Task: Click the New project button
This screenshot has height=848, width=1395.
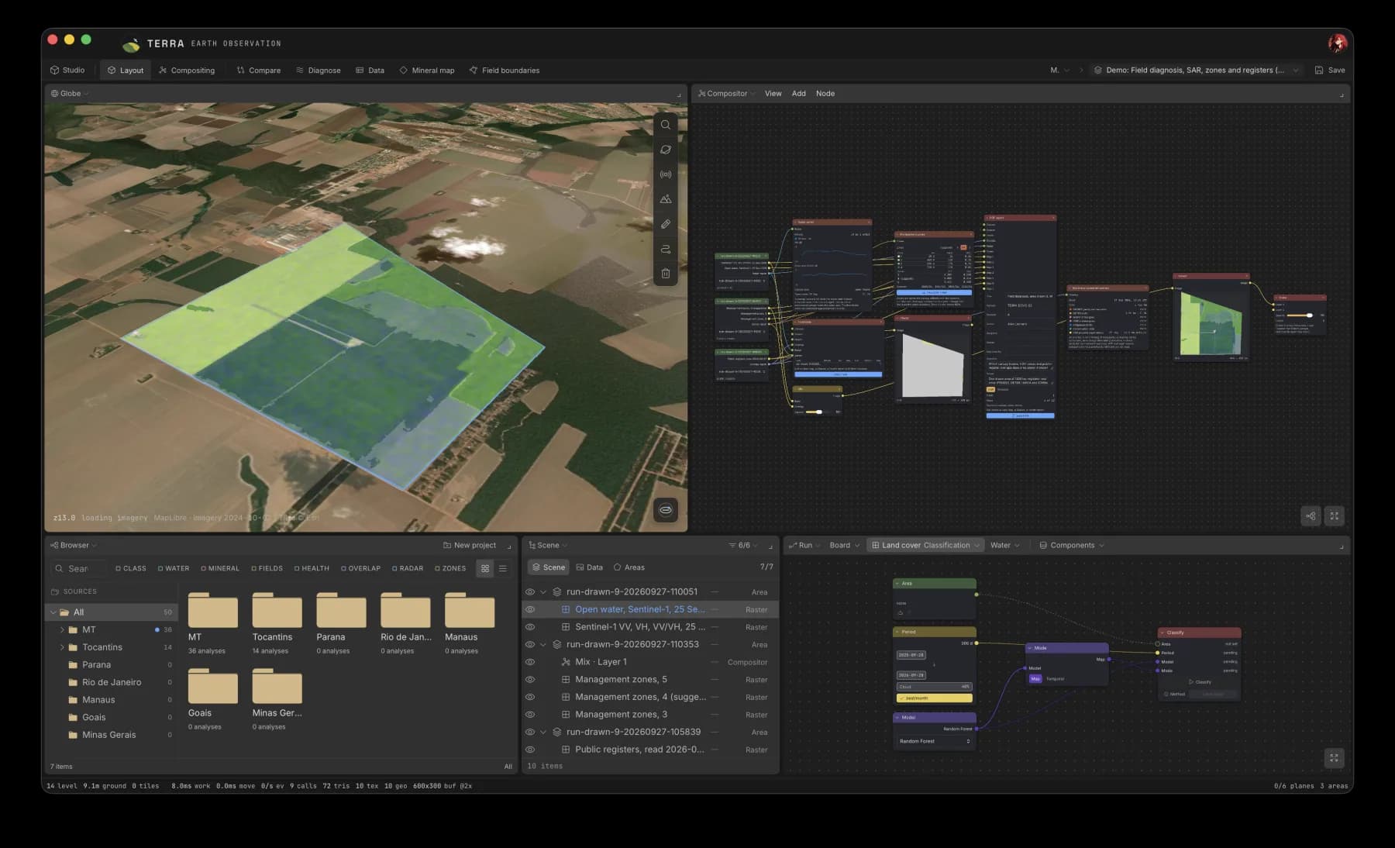Action: (x=470, y=546)
